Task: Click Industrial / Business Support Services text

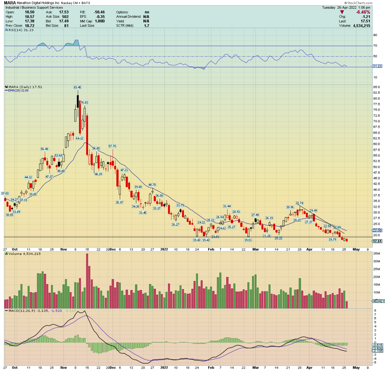Action: pyautogui.click(x=34, y=8)
